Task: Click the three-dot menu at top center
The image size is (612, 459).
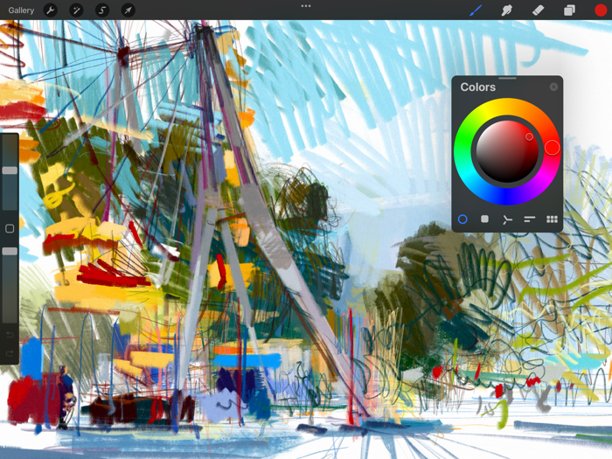Action: coord(306,6)
